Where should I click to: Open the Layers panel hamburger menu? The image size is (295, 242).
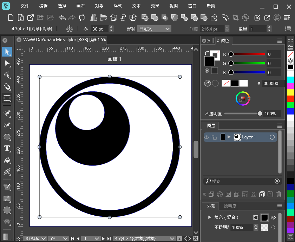pyautogui.click(x=279, y=125)
